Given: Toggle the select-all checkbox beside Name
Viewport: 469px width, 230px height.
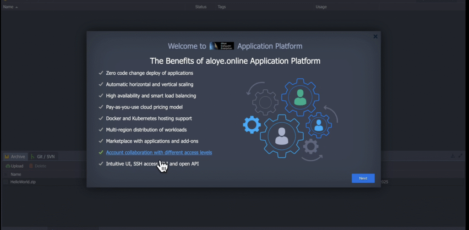Looking at the screenshot, I should [x=6, y=174].
